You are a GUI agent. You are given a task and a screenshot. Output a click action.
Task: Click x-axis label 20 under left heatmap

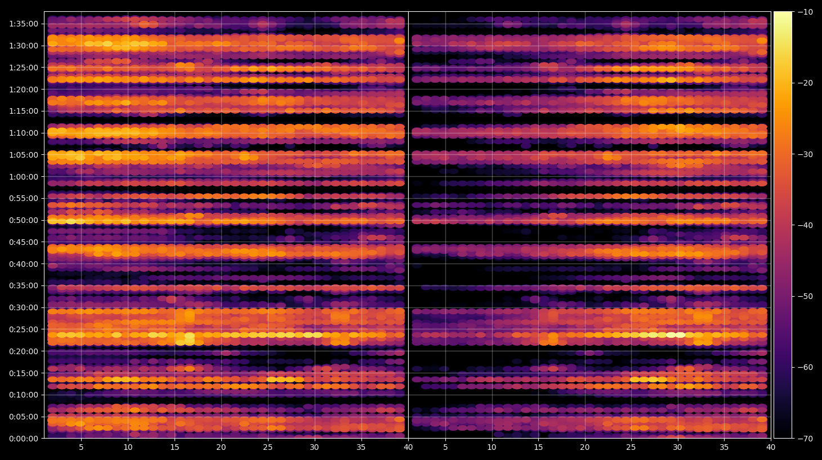pyautogui.click(x=221, y=448)
